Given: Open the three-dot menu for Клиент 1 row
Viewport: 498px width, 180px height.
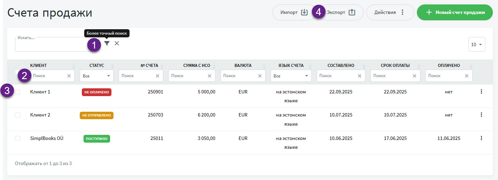Looking at the screenshot, I should tap(481, 92).
